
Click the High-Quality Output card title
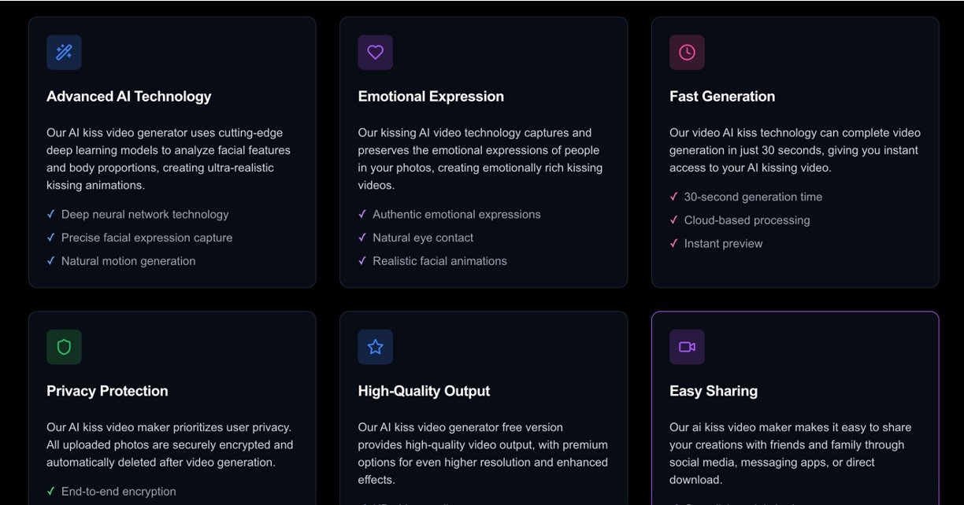424,391
